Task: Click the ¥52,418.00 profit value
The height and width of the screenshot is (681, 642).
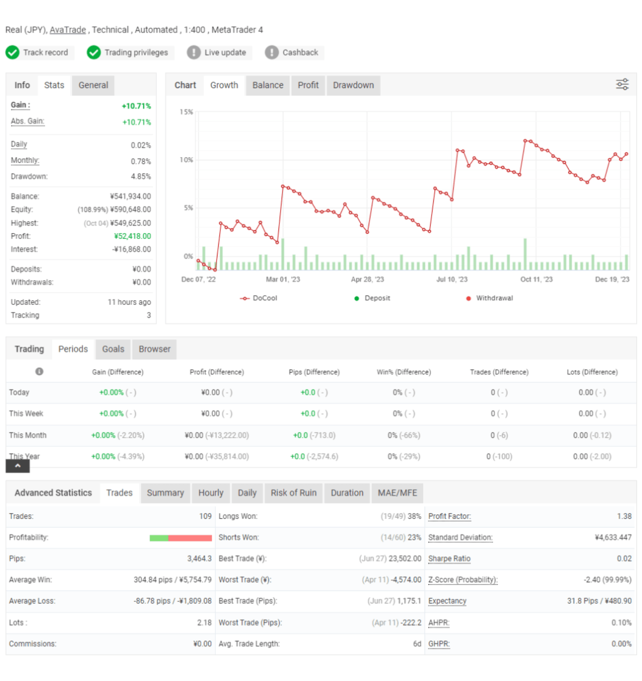Action: click(132, 236)
